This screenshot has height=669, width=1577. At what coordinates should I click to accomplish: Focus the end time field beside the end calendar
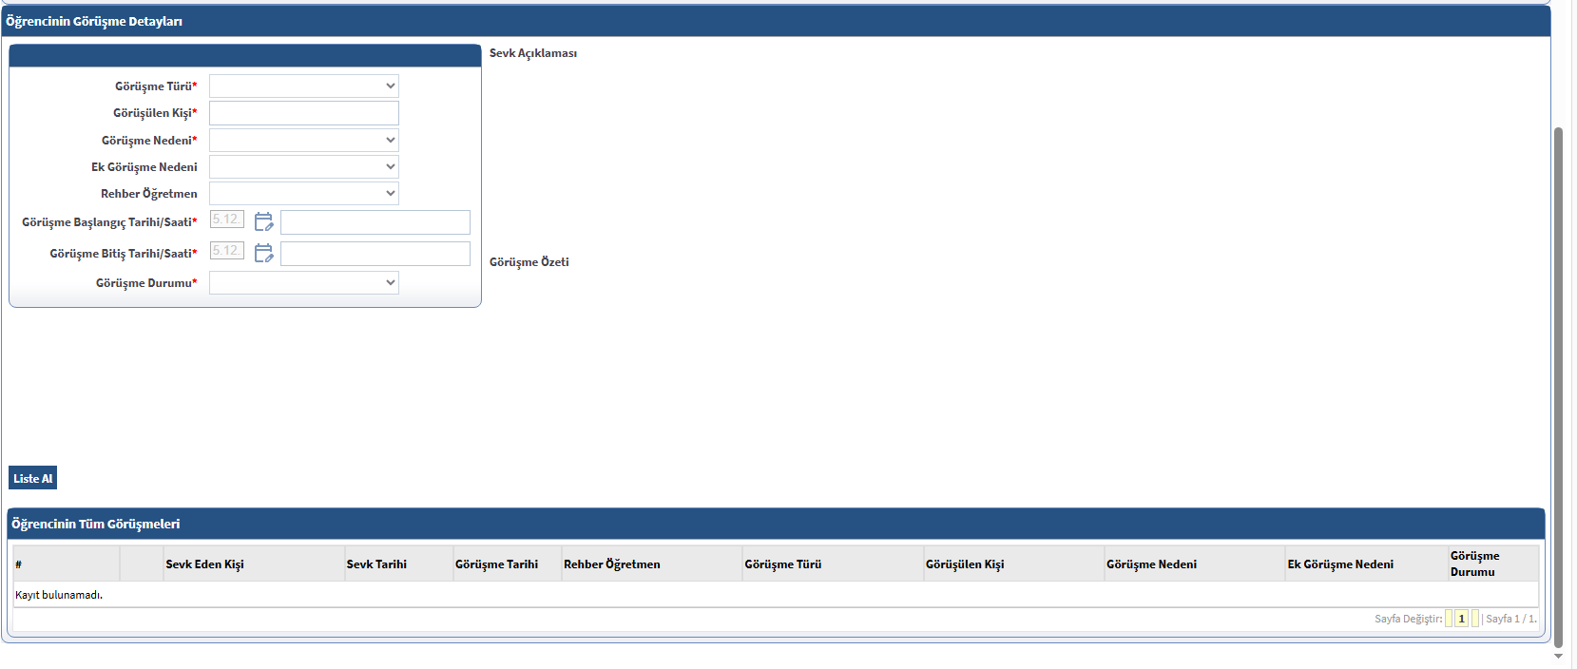point(375,254)
